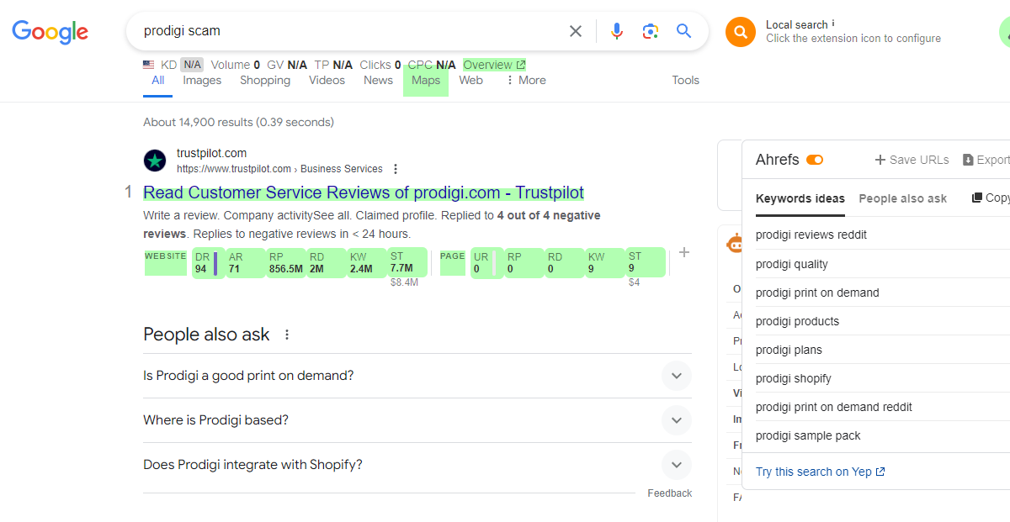The image size is (1010, 522).
Task: Select 'prodigi plans' keyword idea
Action: [x=789, y=350]
